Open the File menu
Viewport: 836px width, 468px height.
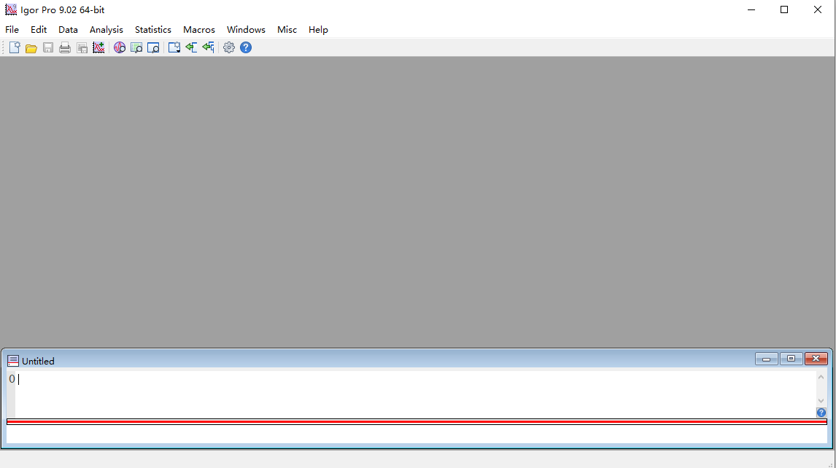point(12,30)
